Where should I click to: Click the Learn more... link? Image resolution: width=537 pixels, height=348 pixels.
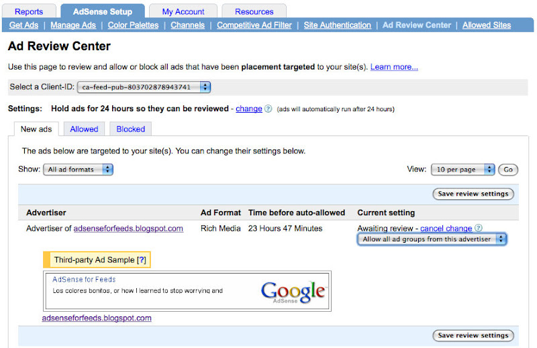(394, 67)
